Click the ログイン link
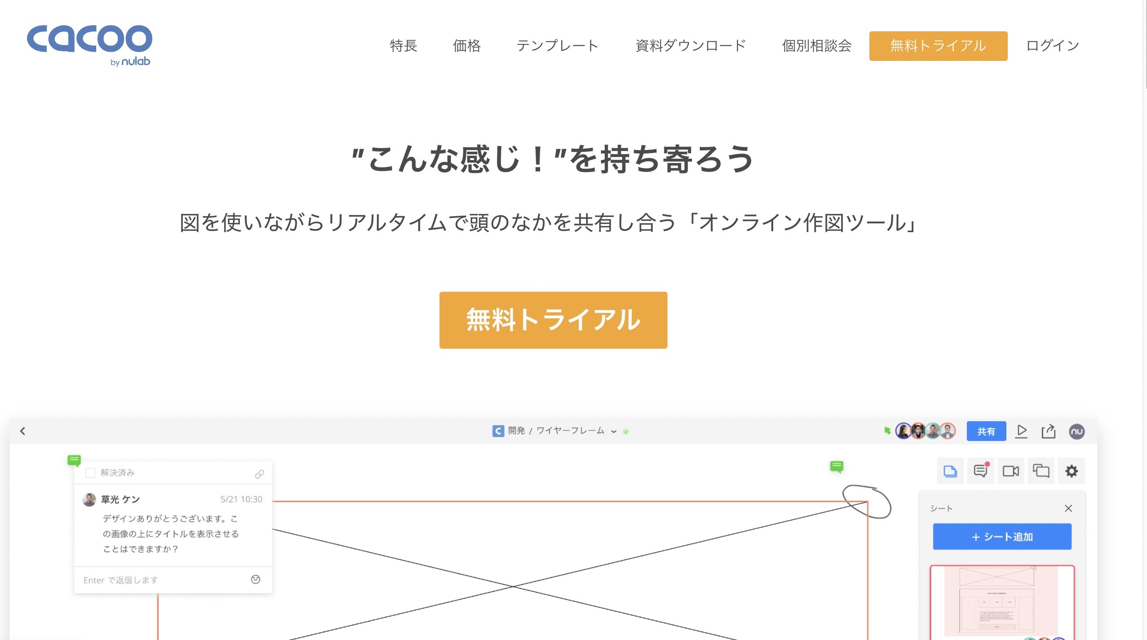 pyautogui.click(x=1053, y=45)
